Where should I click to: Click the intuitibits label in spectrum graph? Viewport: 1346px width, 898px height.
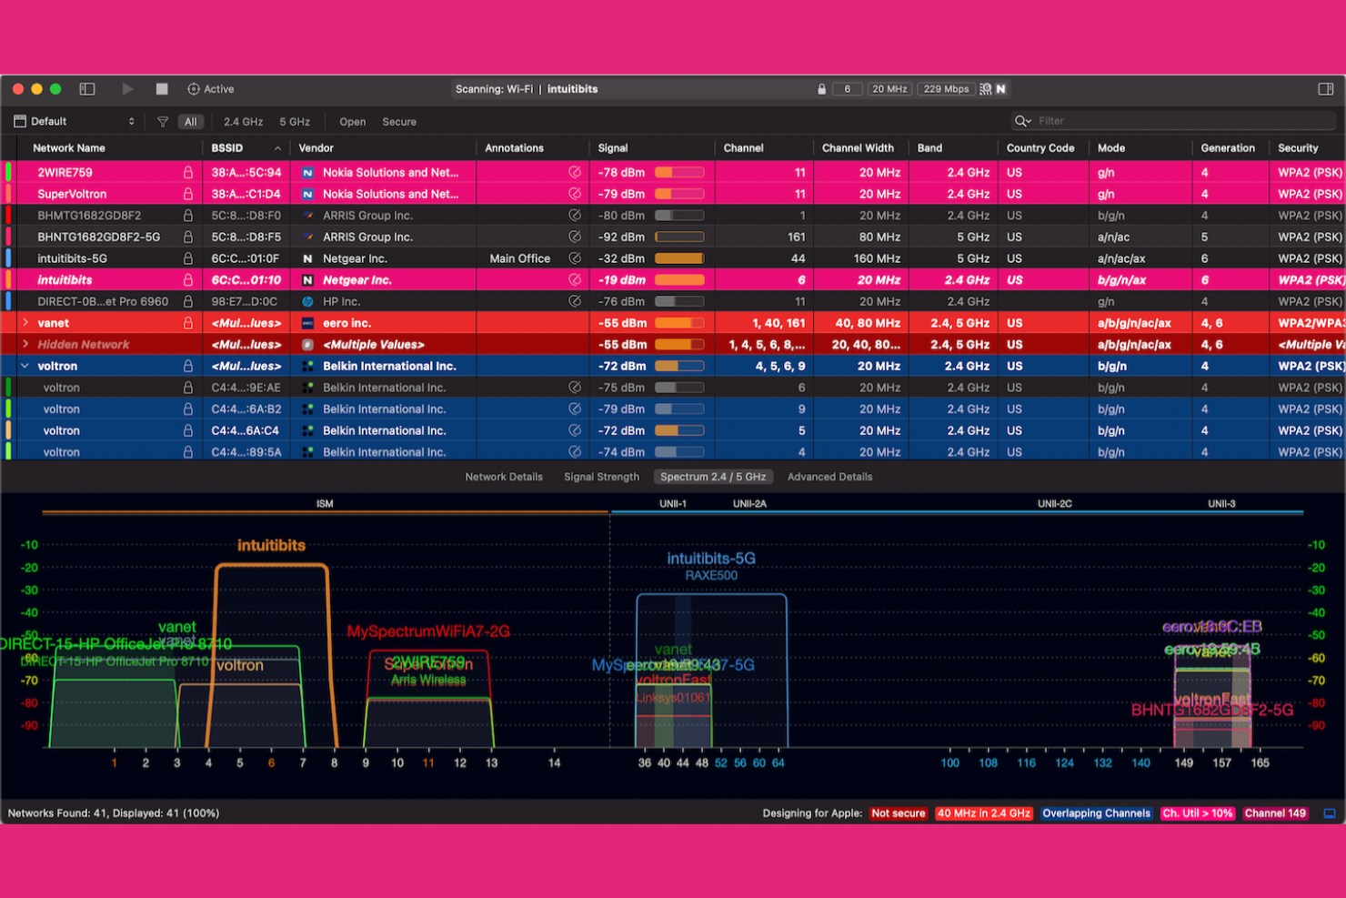[271, 546]
